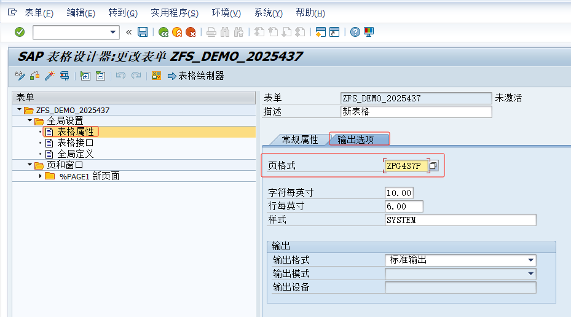Open Help via the question mark icon

pos(355,32)
